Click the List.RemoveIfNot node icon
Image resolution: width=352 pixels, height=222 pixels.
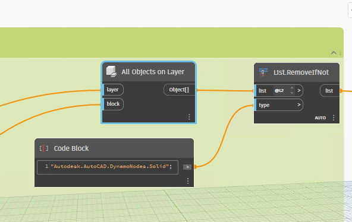[263, 72]
